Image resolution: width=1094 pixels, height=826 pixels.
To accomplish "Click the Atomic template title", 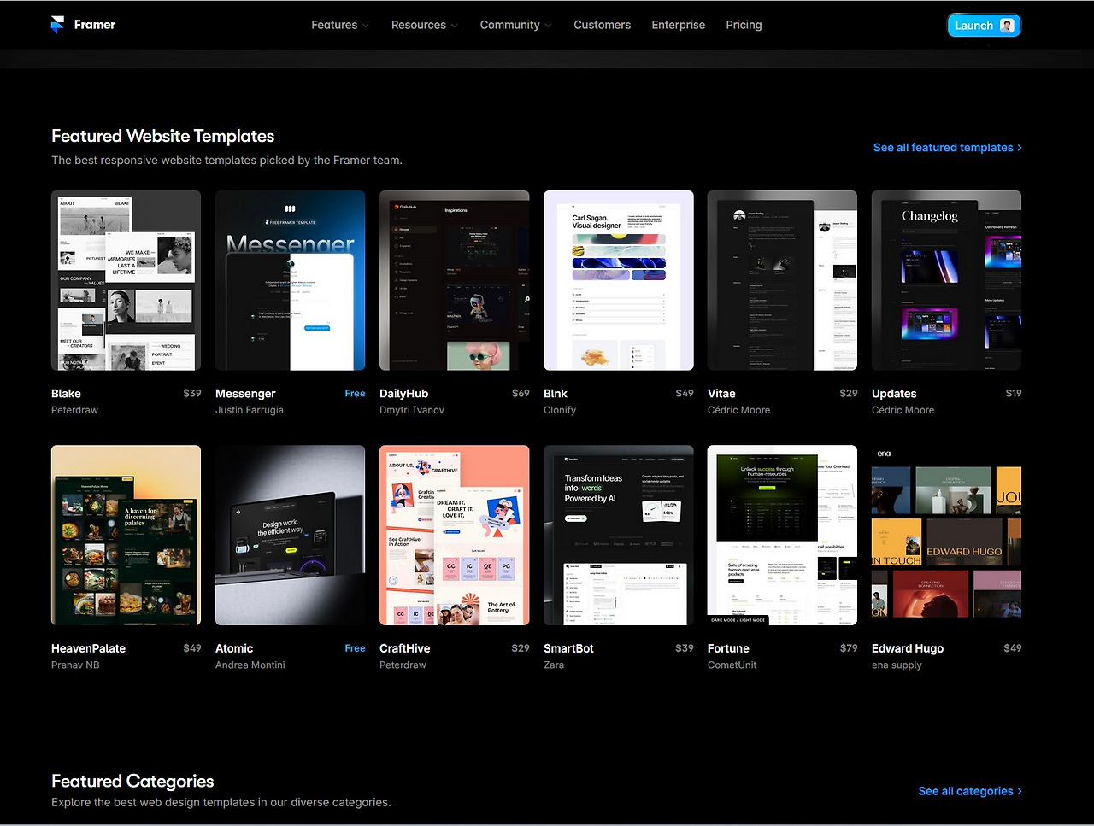I will [234, 648].
